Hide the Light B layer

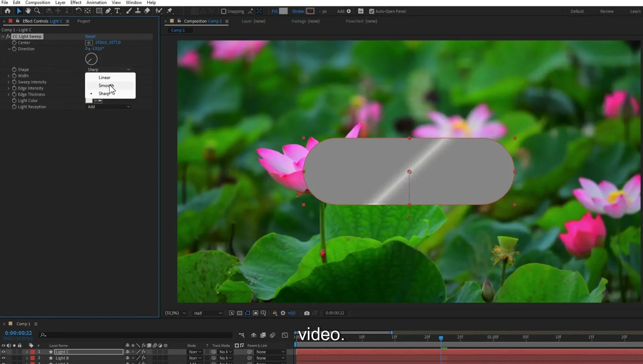coord(3,358)
